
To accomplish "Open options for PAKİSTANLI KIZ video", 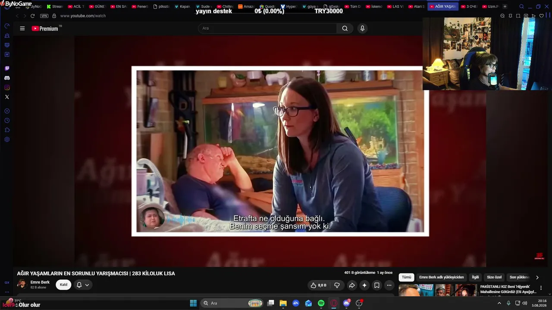I will tap(541, 288).
